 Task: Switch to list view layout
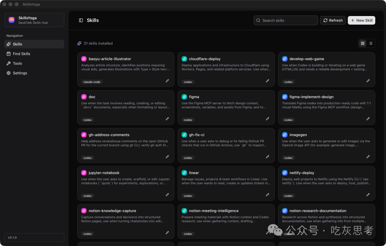pyautogui.click(x=371, y=43)
